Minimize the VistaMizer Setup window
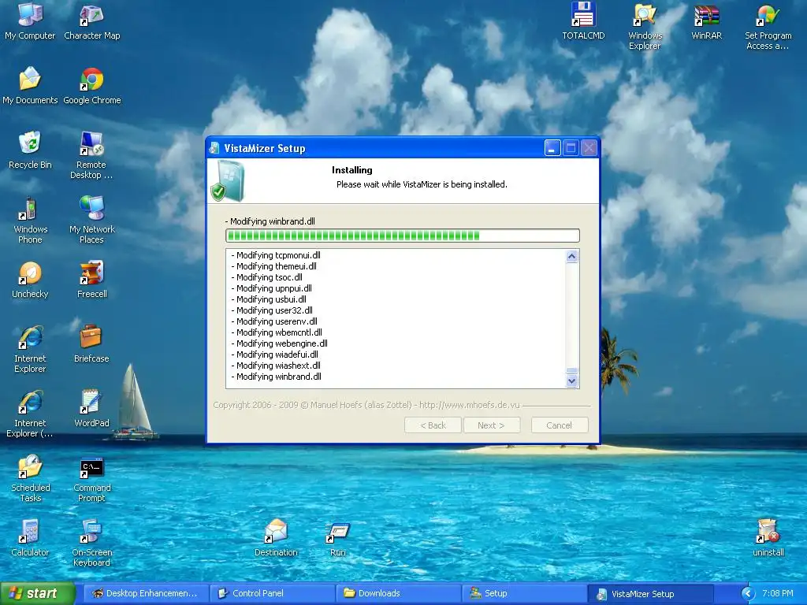This screenshot has width=807, height=605. [552, 148]
